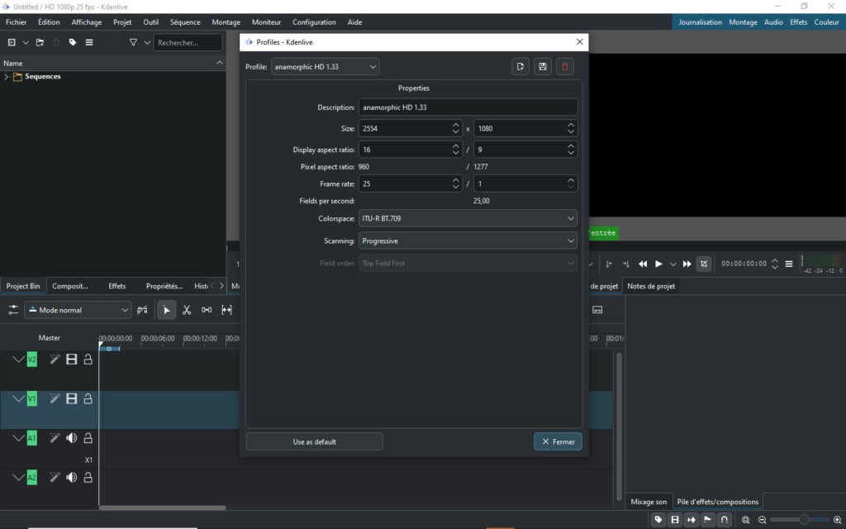Open the Séquence menu
Viewport: 846px width, 529px height.
point(185,22)
